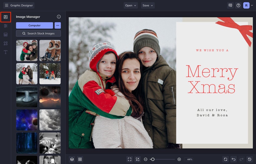Toggle the grid view icon
This screenshot has height=164, width=256.
[x=80, y=159]
